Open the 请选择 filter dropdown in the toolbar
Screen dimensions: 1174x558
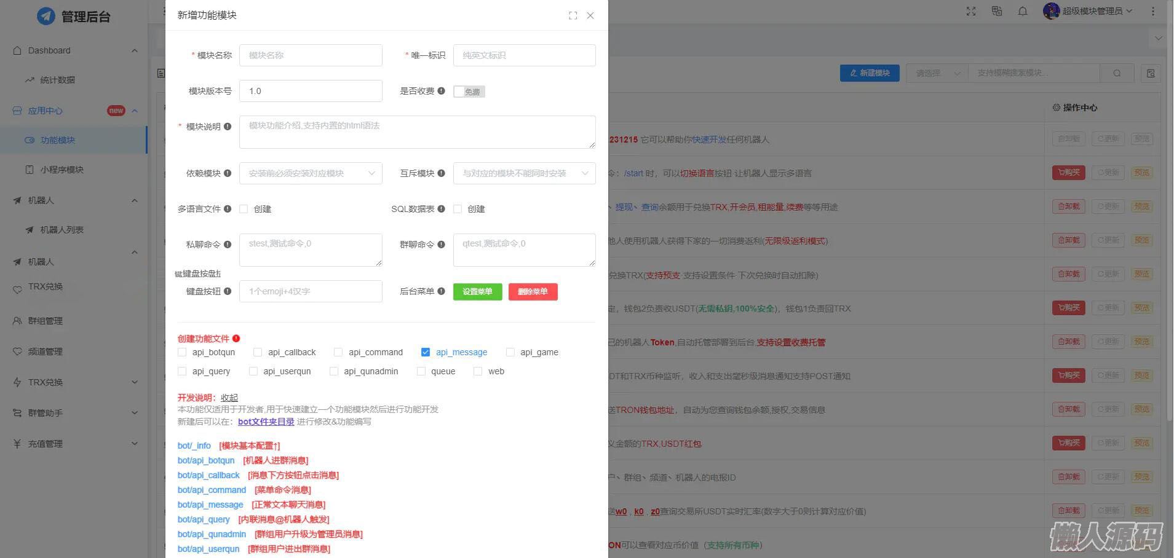937,73
